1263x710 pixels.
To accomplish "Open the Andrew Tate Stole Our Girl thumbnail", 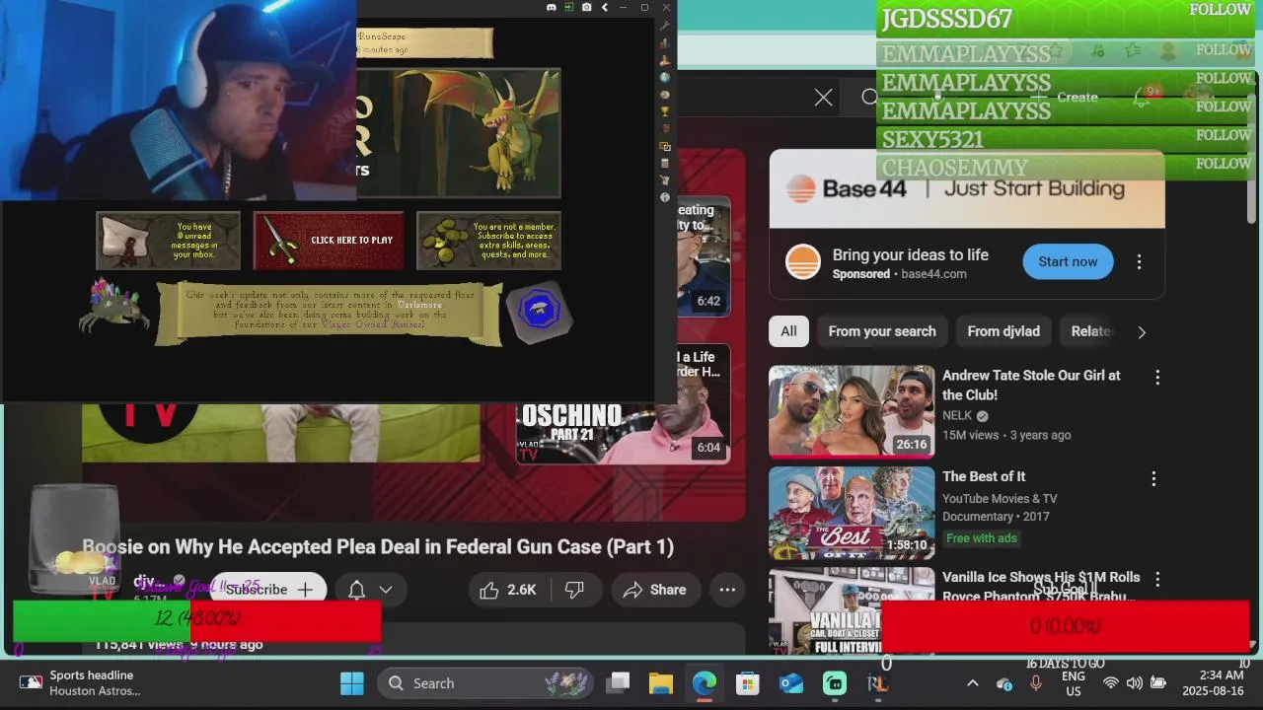I will 852,411.
